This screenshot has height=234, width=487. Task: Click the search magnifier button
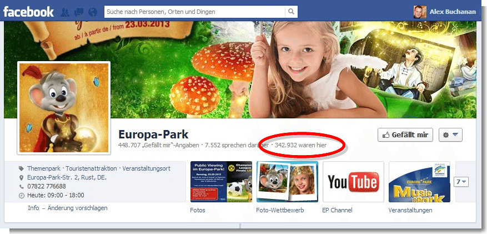click(291, 12)
